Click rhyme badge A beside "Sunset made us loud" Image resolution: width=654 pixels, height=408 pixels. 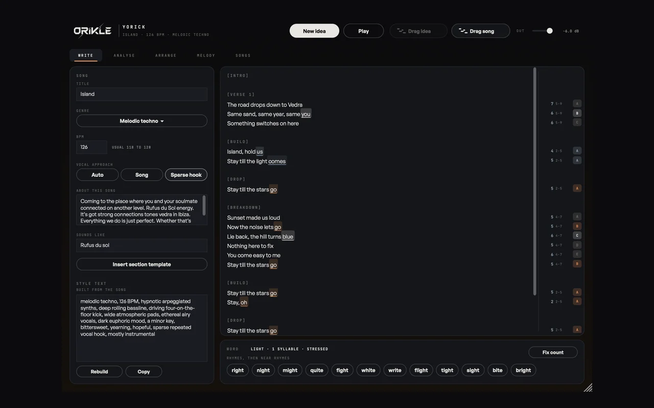pyautogui.click(x=577, y=217)
